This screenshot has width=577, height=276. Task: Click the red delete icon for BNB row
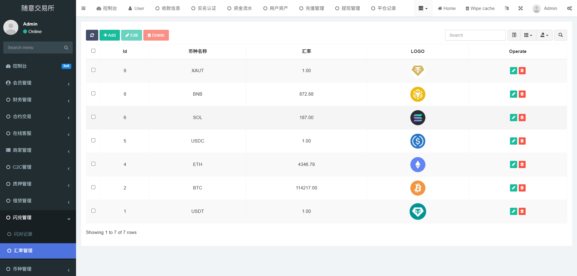pos(522,94)
